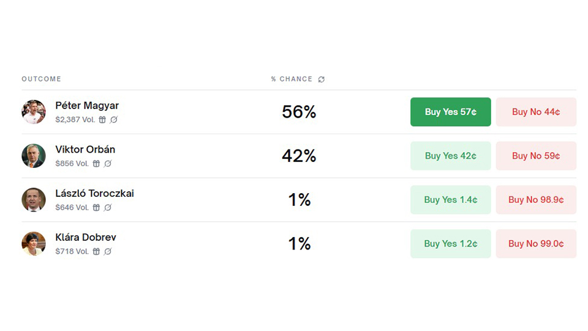
Task: Choose the Buy Yes 1.4¢ button
Action: pyautogui.click(x=450, y=200)
